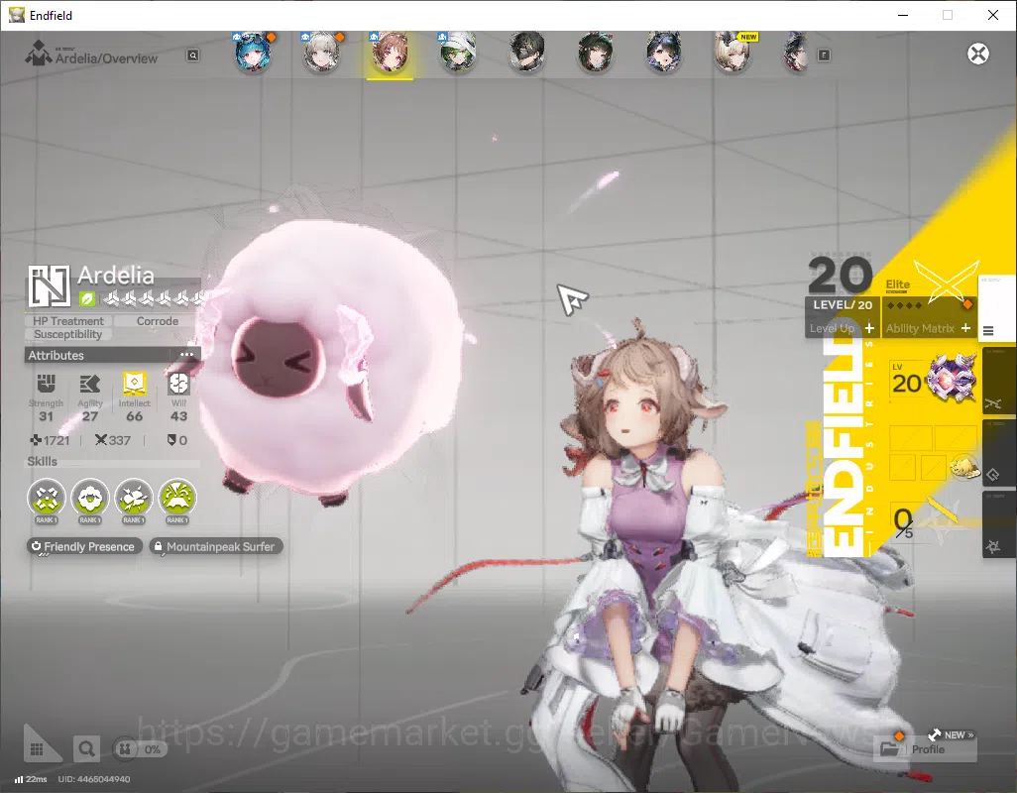Click the Level Up plus button
The image size is (1017, 793).
[x=869, y=328]
